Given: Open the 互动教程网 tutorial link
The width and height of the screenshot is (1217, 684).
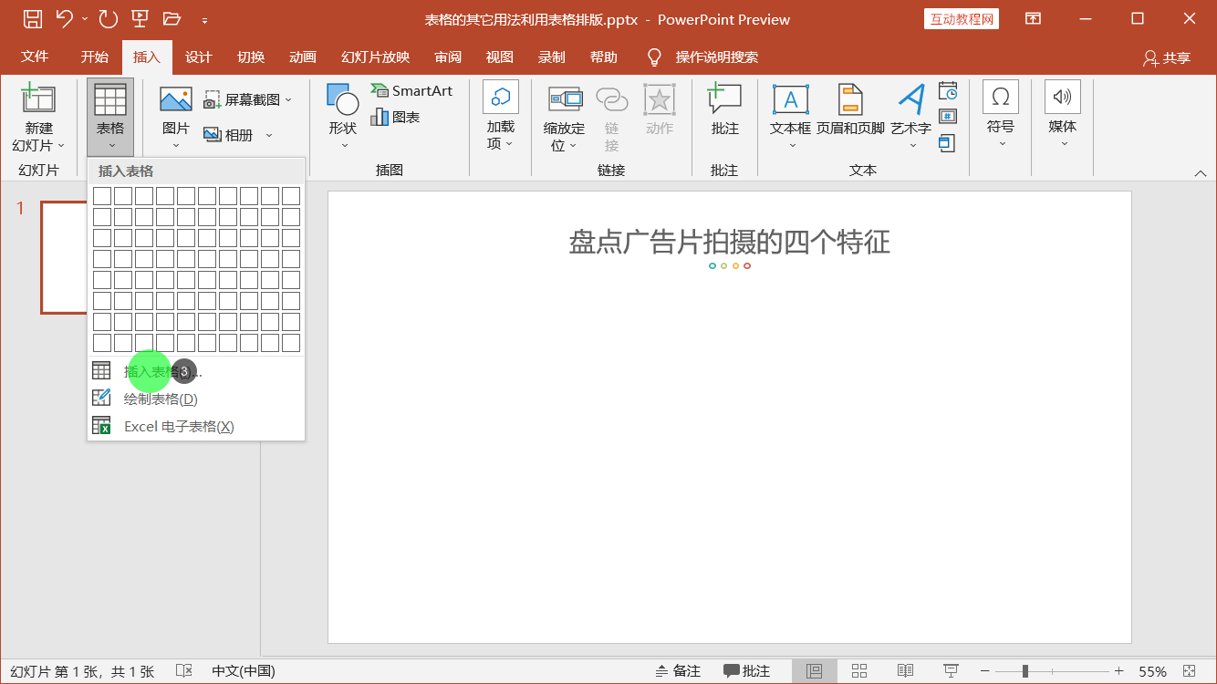Looking at the screenshot, I should (961, 18).
